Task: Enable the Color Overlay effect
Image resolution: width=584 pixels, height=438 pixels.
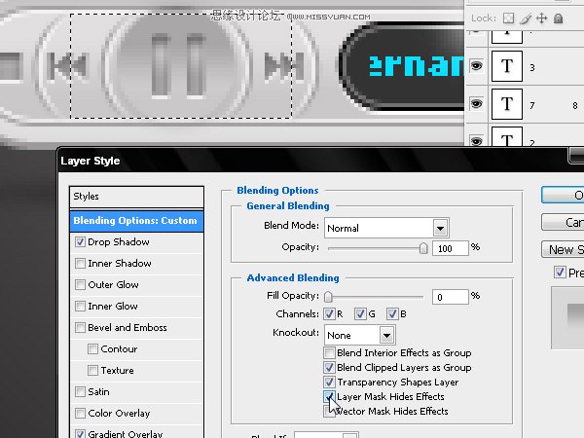Action: pos(80,413)
